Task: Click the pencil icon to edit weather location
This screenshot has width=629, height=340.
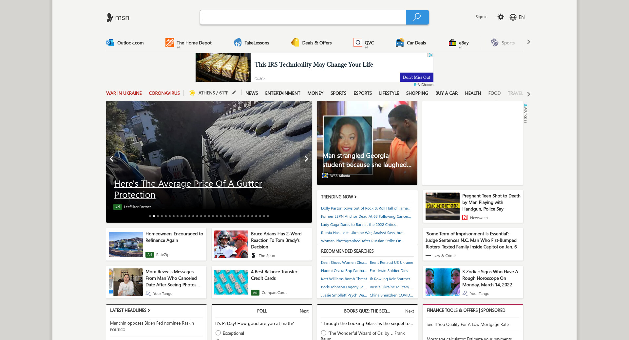Action: 234,93
